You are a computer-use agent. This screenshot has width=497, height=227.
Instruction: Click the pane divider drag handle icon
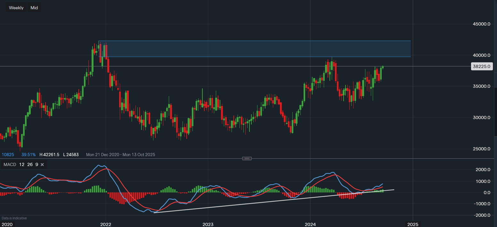click(x=247, y=158)
